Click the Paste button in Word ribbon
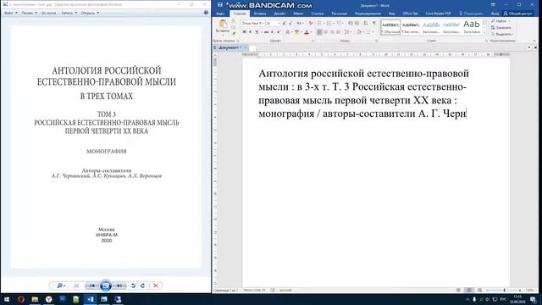The image size is (542, 305). coord(223,27)
